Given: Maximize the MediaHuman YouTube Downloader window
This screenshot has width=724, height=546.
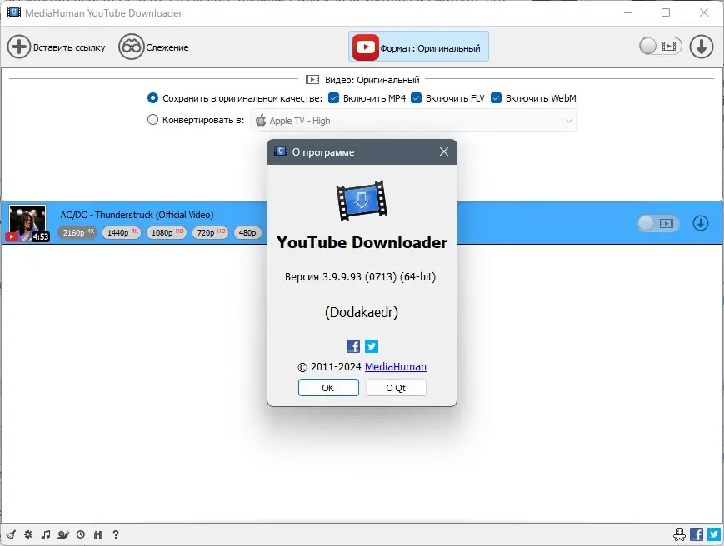Looking at the screenshot, I should tap(666, 12).
